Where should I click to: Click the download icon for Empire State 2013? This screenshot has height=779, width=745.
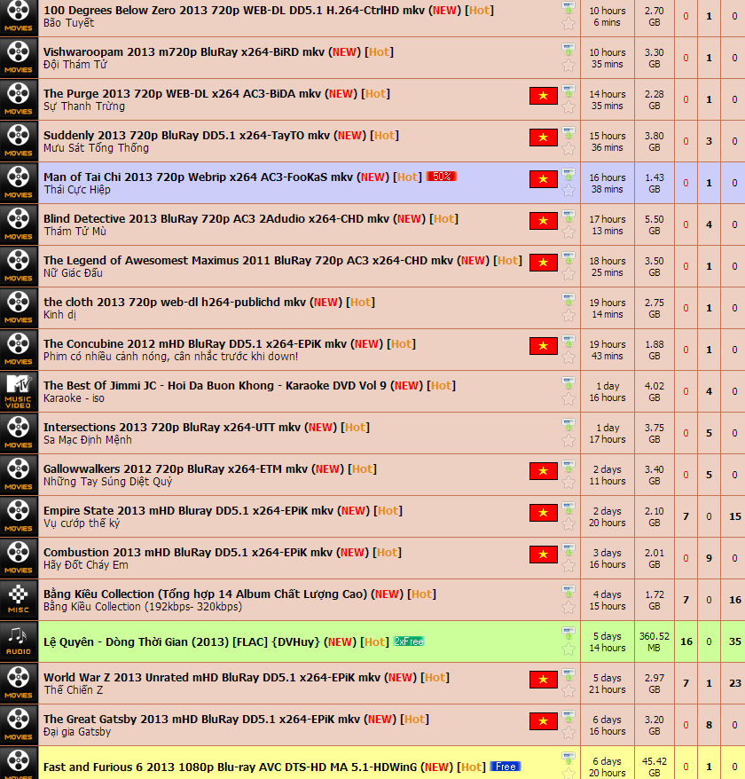(x=569, y=508)
